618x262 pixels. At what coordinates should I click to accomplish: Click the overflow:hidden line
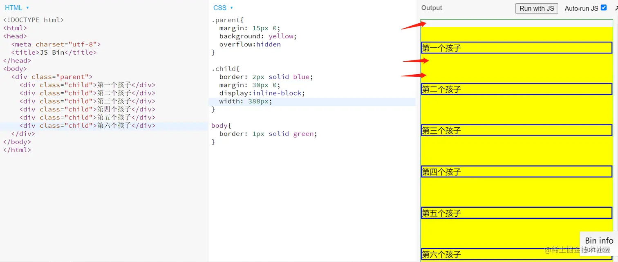coord(250,44)
